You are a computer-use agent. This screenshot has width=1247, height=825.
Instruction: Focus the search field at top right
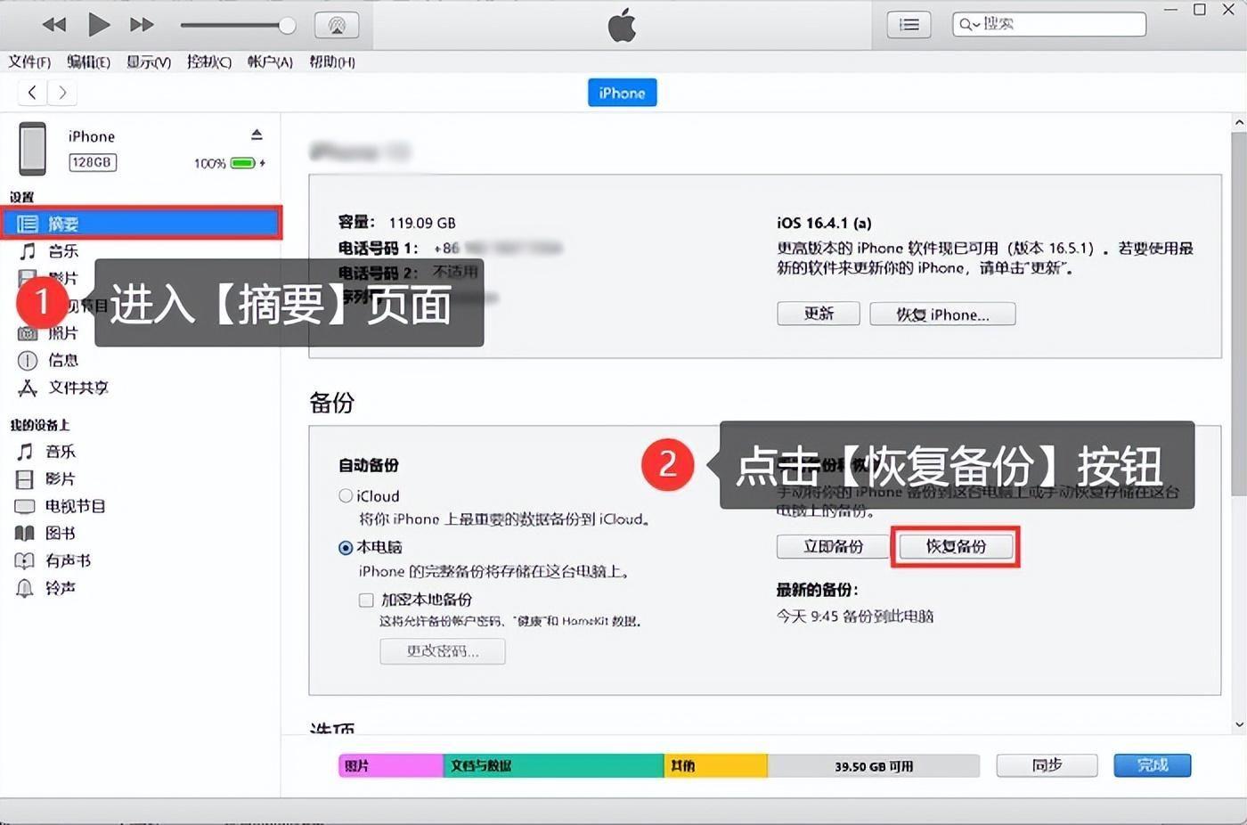1049,24
